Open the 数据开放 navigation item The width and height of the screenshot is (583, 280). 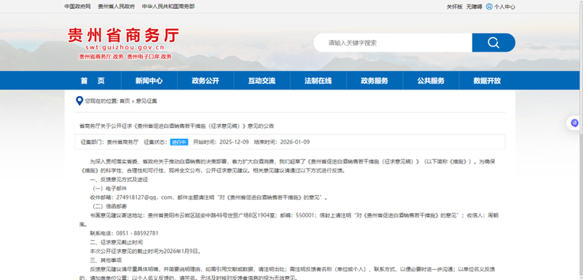click(x=487, y=81)
